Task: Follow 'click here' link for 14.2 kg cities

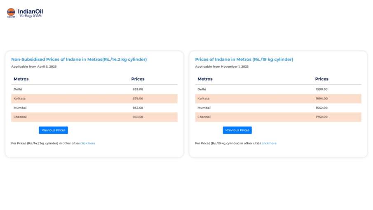Action: pos(88,143)
